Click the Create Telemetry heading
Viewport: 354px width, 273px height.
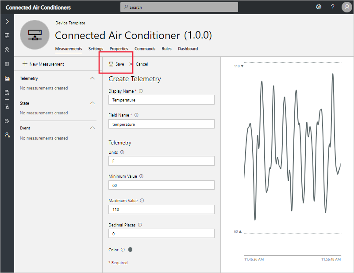[x=135, y=79]
